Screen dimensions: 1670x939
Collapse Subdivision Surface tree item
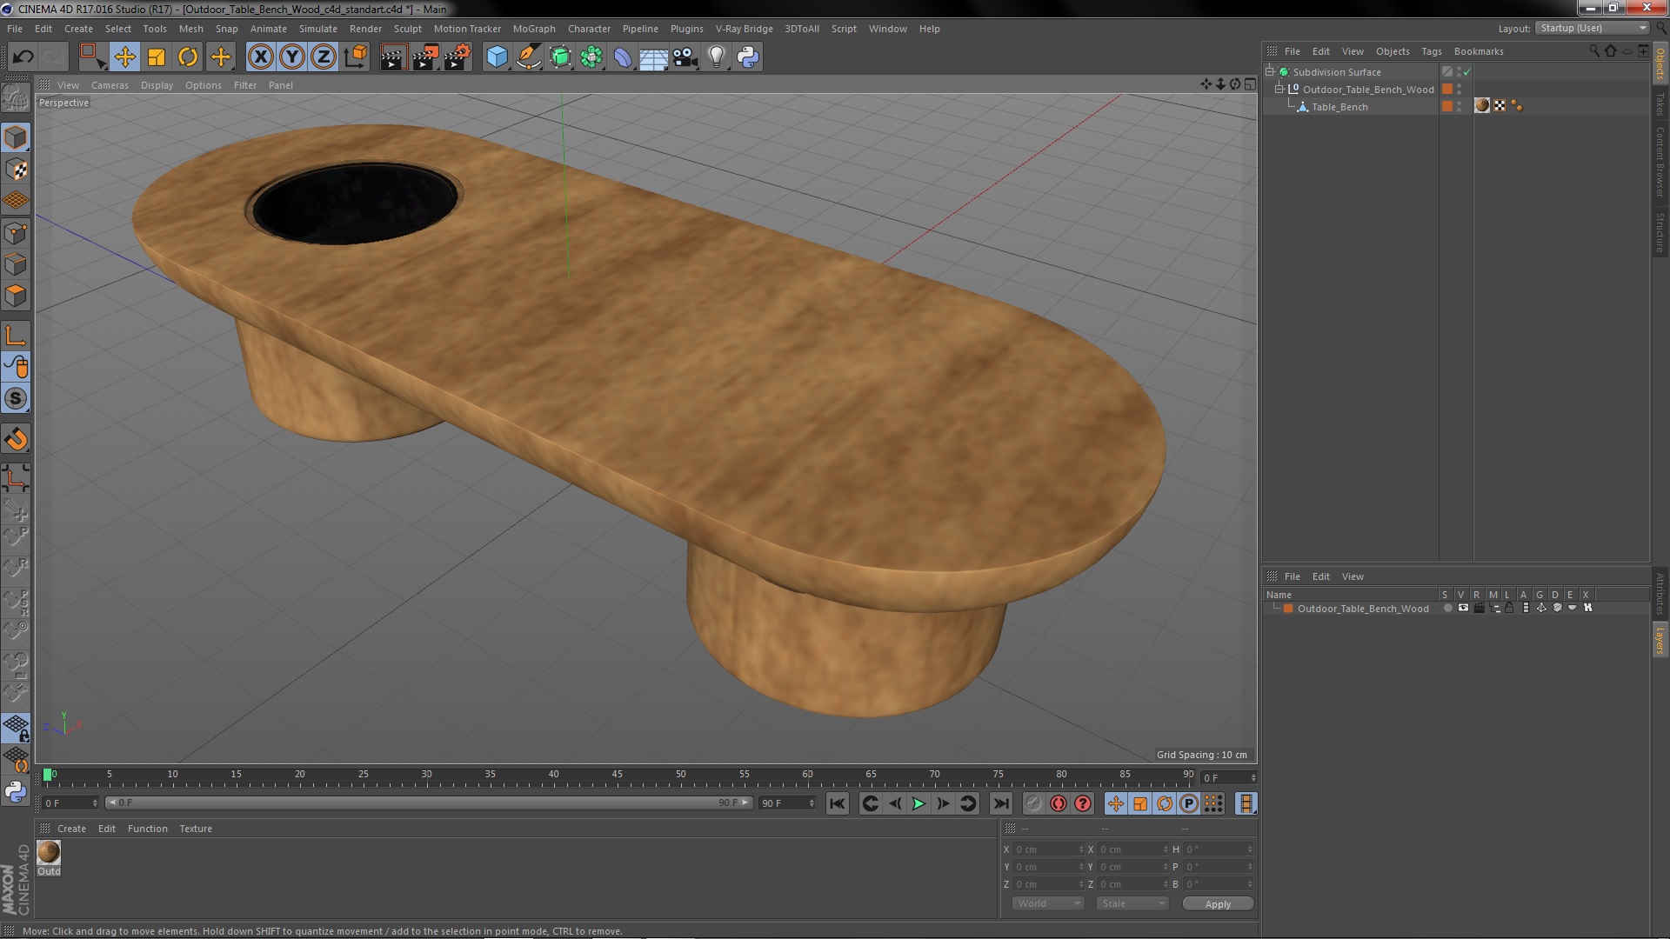pos(1270,71)
